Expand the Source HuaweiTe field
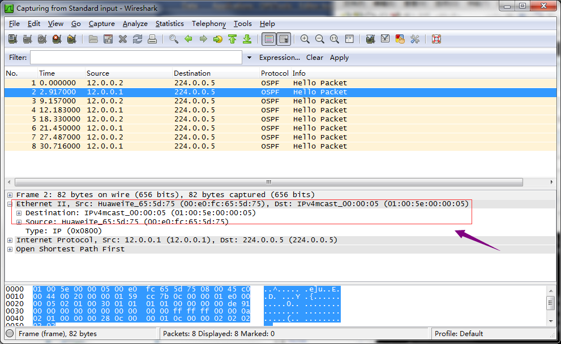This screenshot has width=561, height=344. click(19, 222)
